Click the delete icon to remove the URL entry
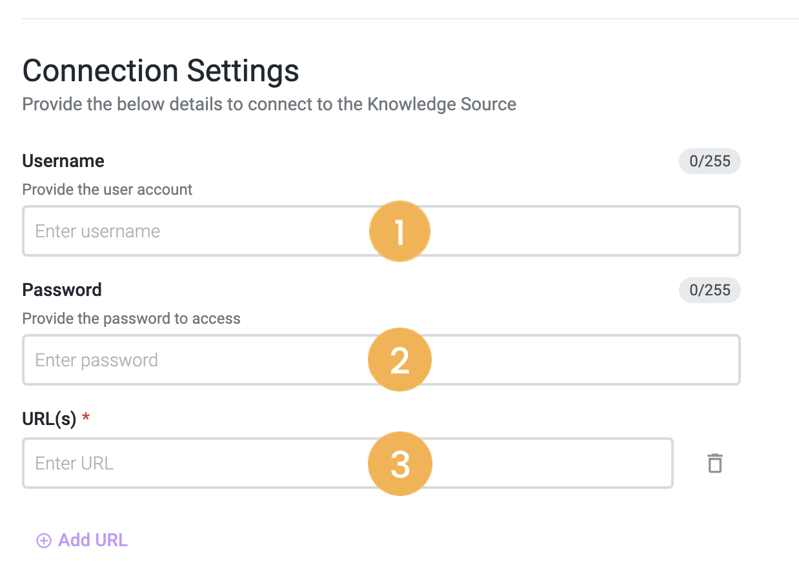The height and width of the screenshot is (583, 799). coord(714,462)
